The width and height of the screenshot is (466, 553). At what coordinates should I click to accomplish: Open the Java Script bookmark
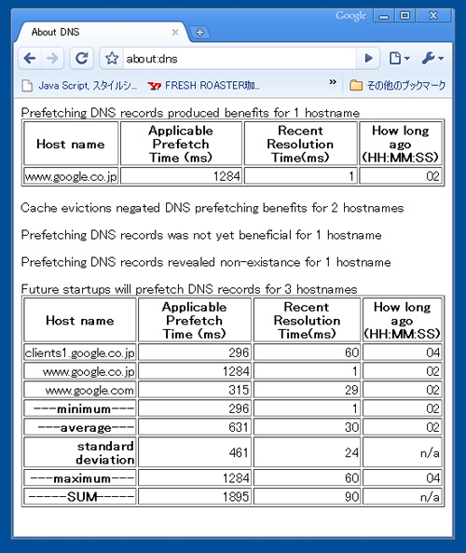pos(79,86)
